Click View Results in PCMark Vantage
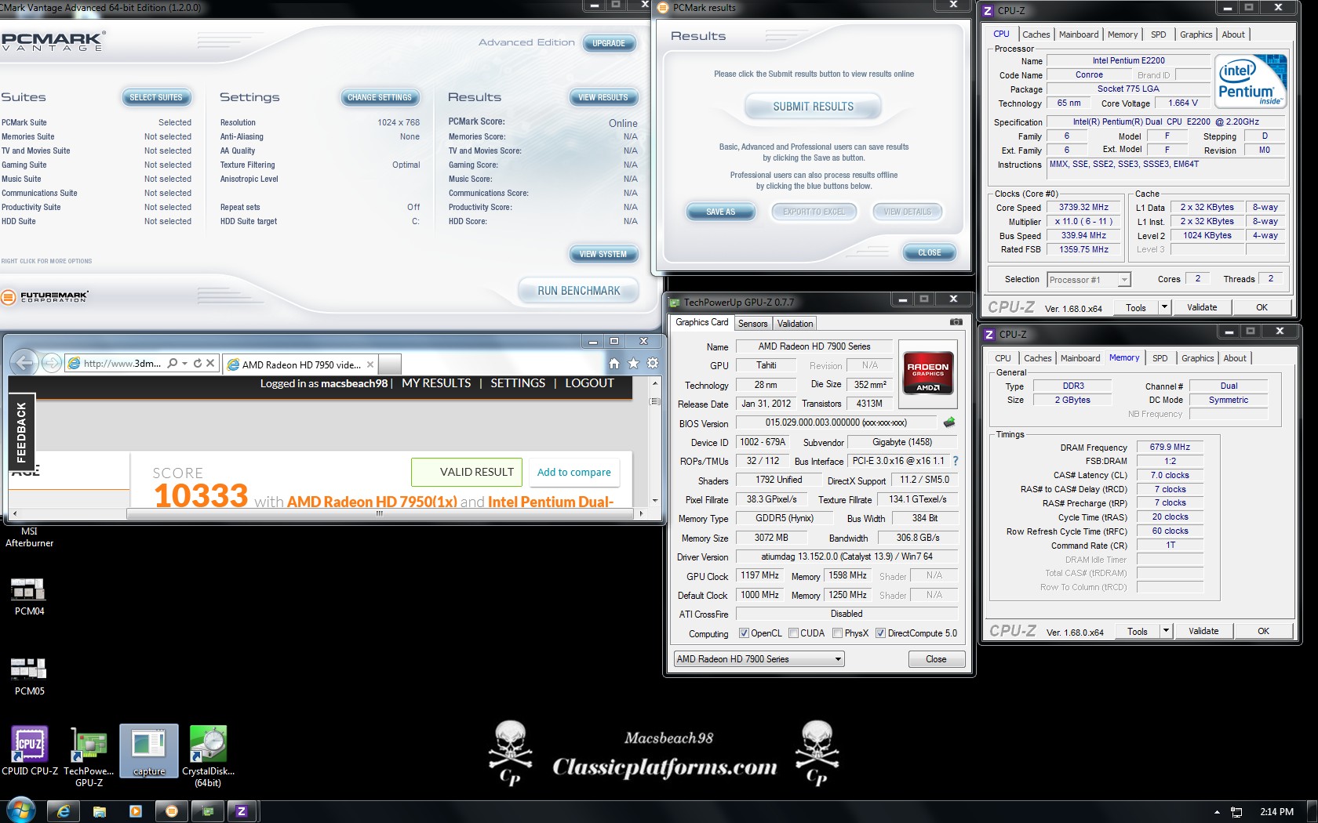The height and width of the screenshot is (823, 1318). [x=603, y=97]
